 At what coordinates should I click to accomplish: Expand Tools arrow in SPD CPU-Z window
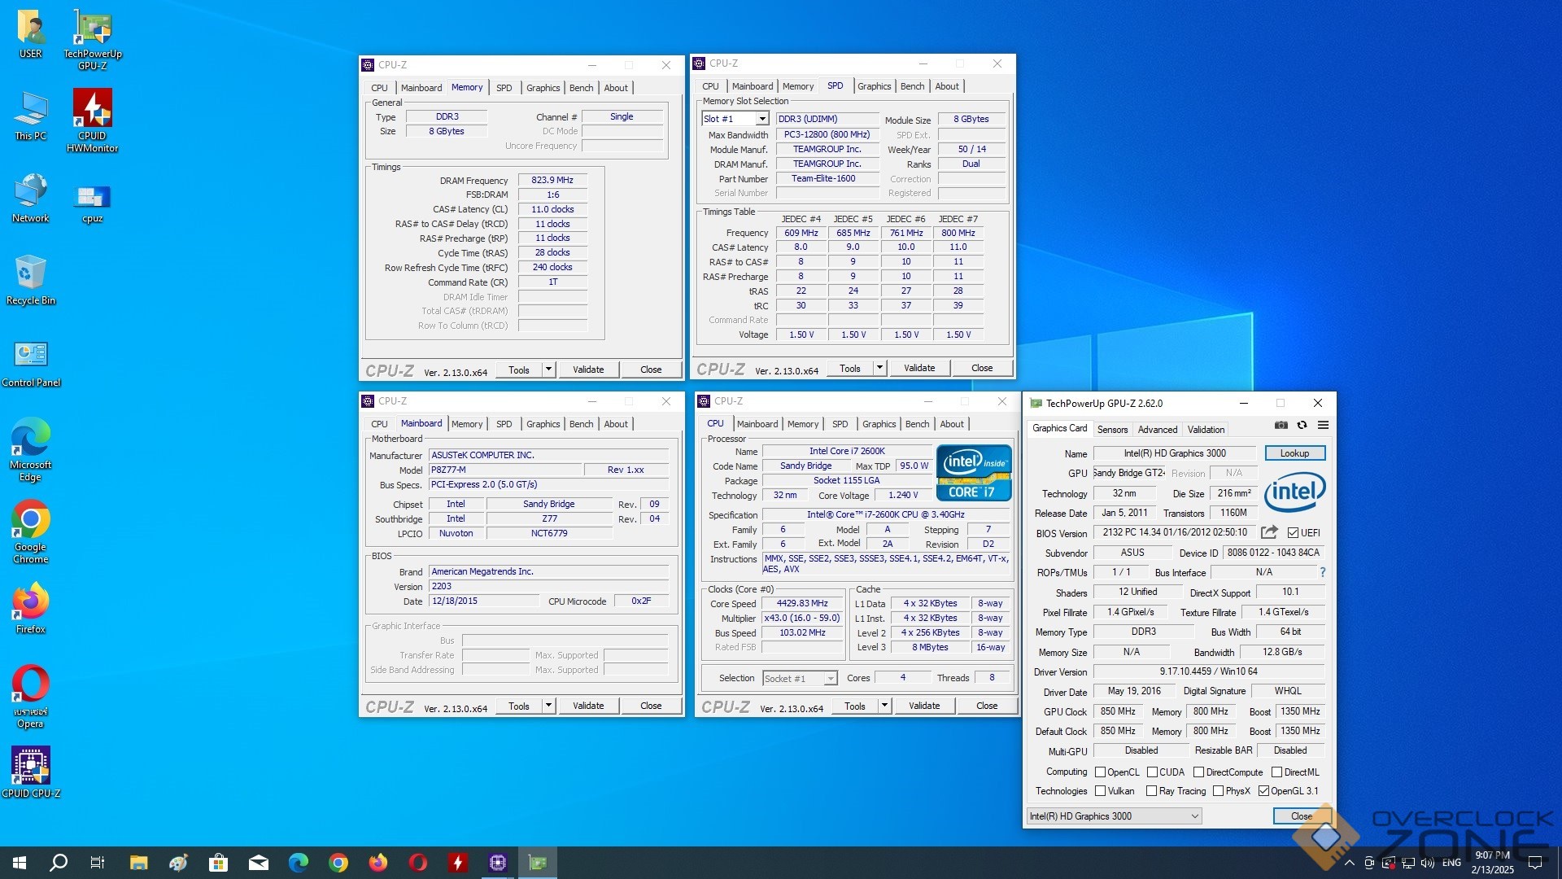point(879,368)
